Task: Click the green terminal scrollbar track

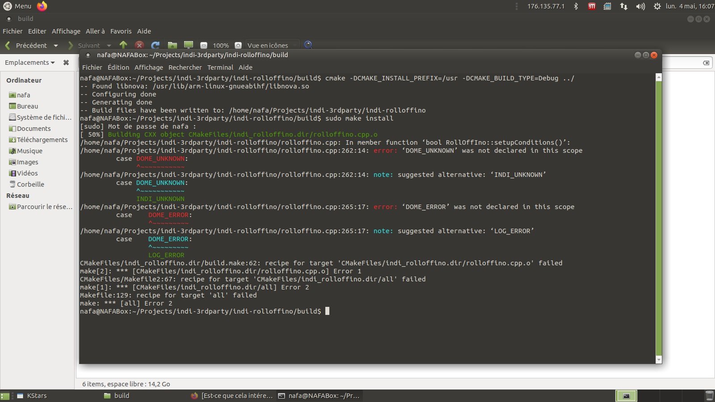Action: [658, 219]
